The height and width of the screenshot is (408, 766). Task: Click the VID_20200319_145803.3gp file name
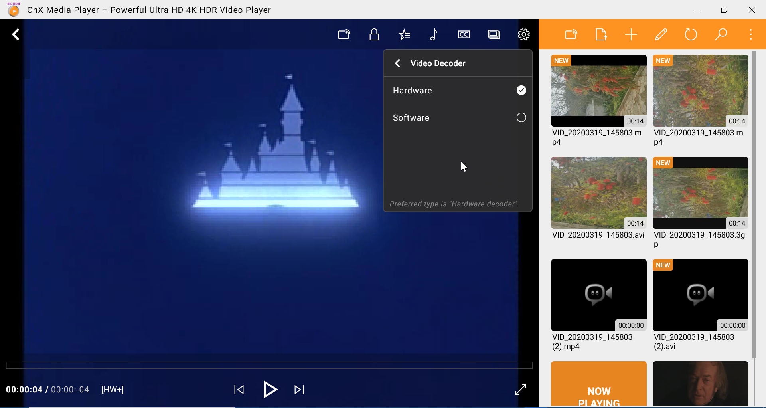tap(700, 240)
